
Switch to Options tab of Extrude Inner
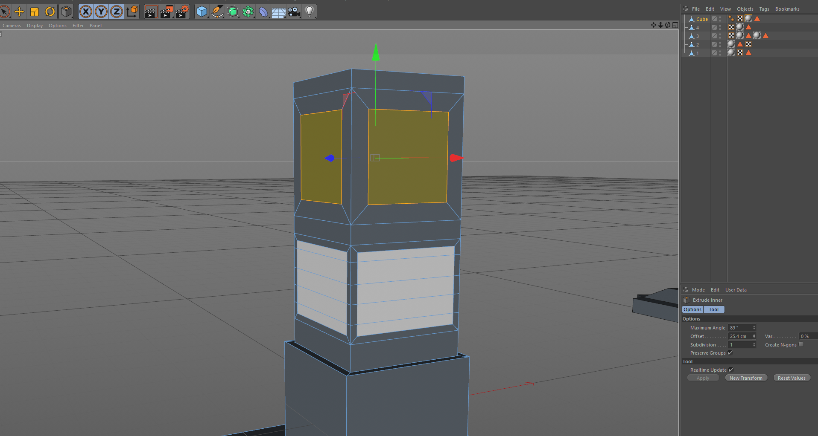(x=692, y=309)
